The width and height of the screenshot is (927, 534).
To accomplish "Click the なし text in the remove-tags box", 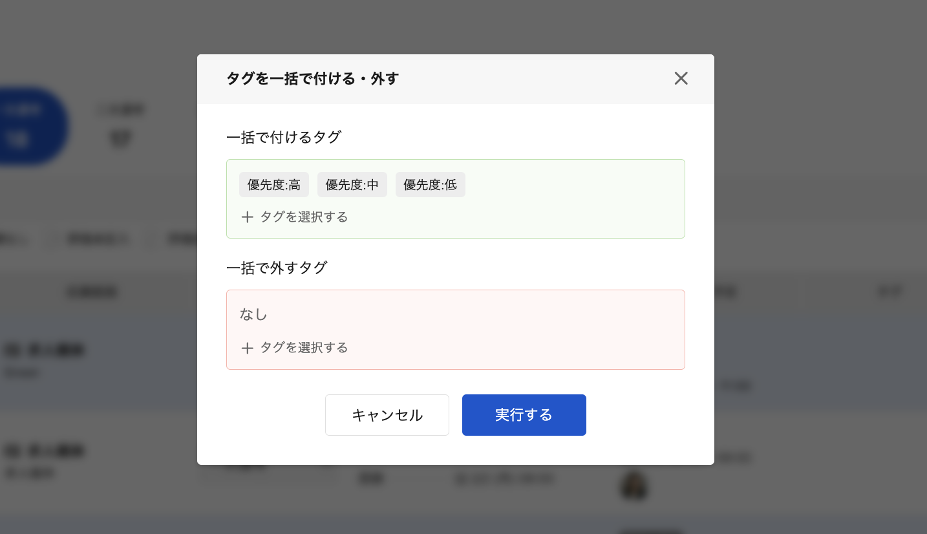I will [x=253, y=315].
